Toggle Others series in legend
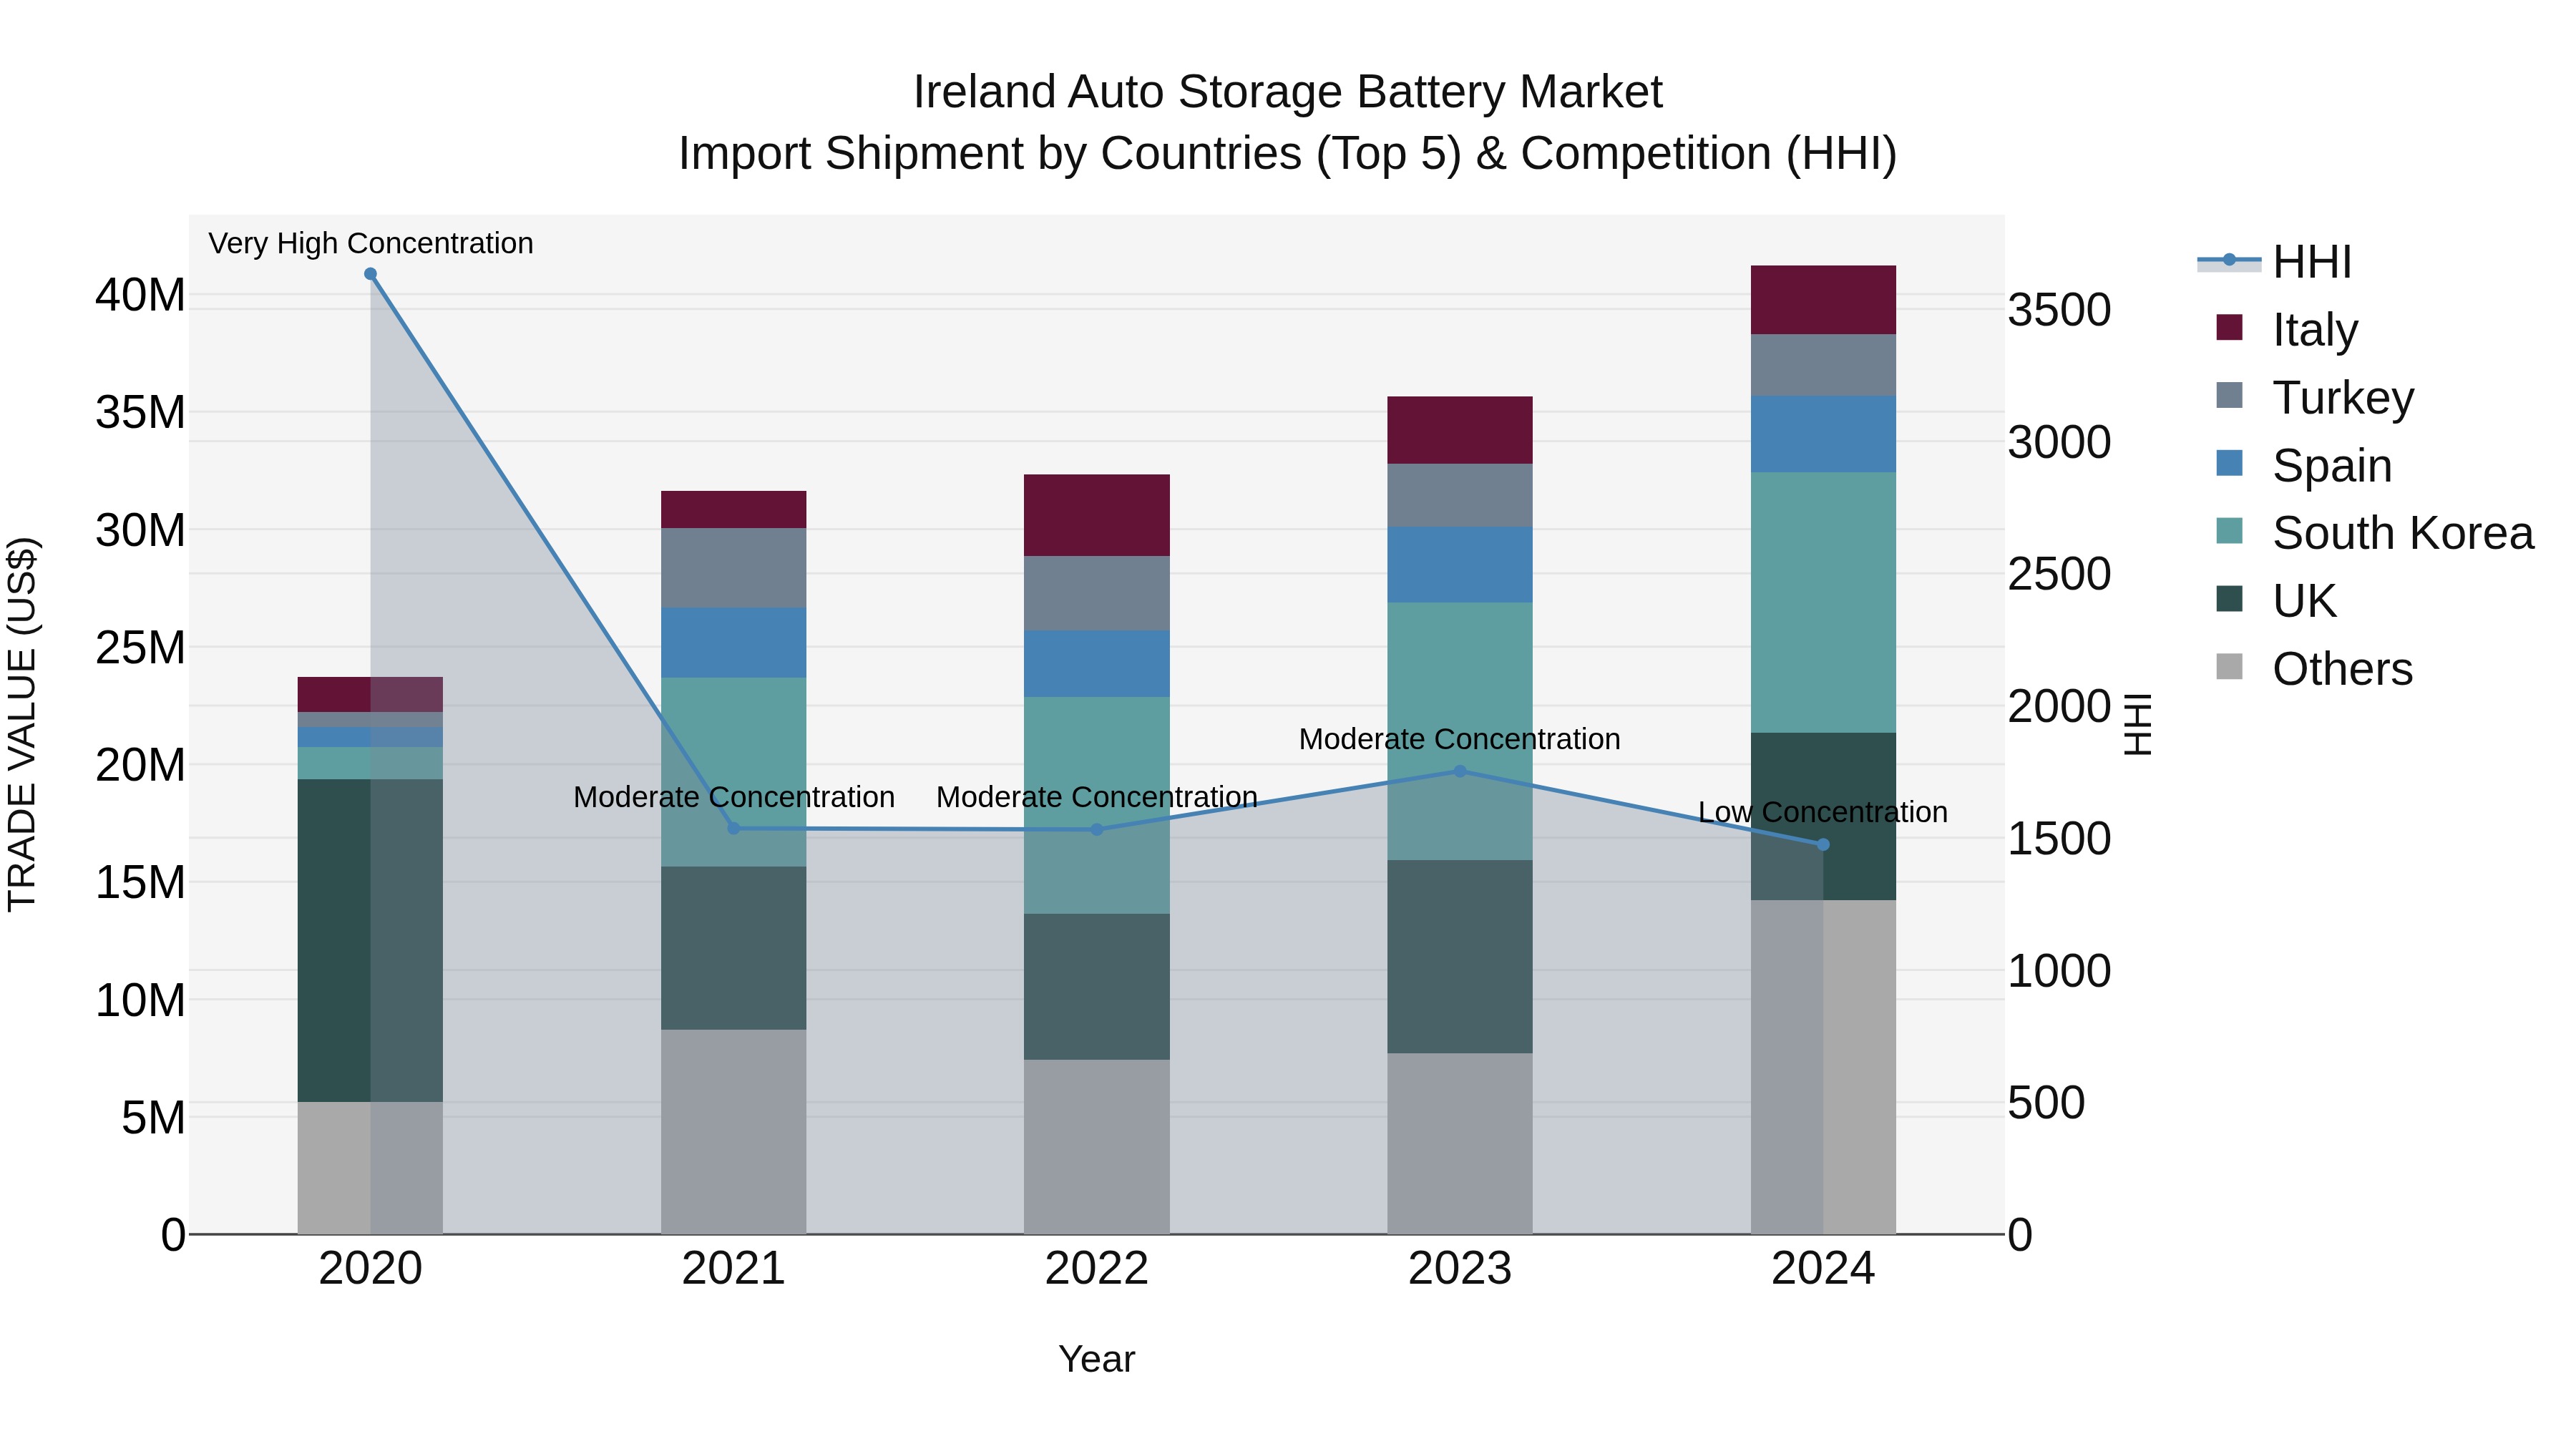This screenshot has height=1449, width=2576. (2314, 668)
